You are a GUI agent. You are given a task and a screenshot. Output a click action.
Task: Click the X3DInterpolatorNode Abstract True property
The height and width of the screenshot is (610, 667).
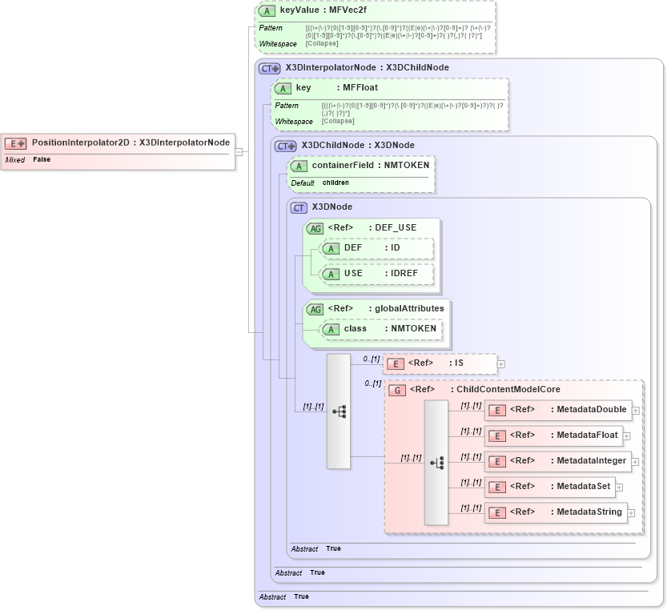coord(283,596)
